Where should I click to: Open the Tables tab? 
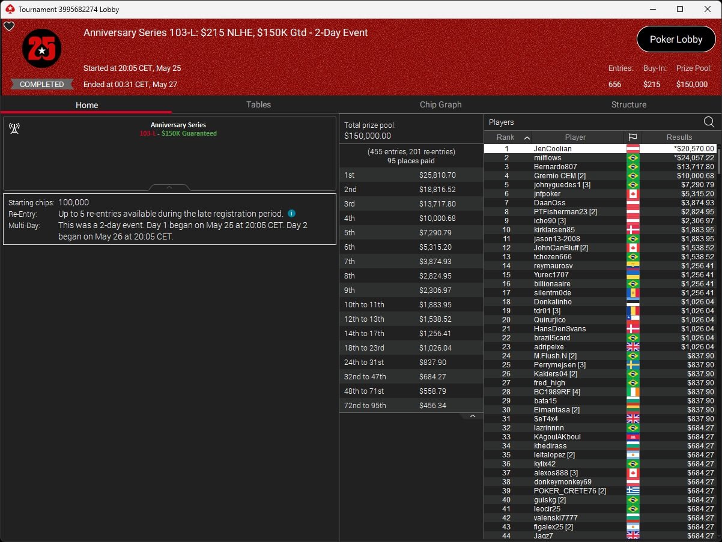(x=258, y=104)
